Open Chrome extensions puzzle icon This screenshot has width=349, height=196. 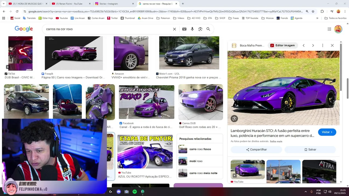coord(322,11)
